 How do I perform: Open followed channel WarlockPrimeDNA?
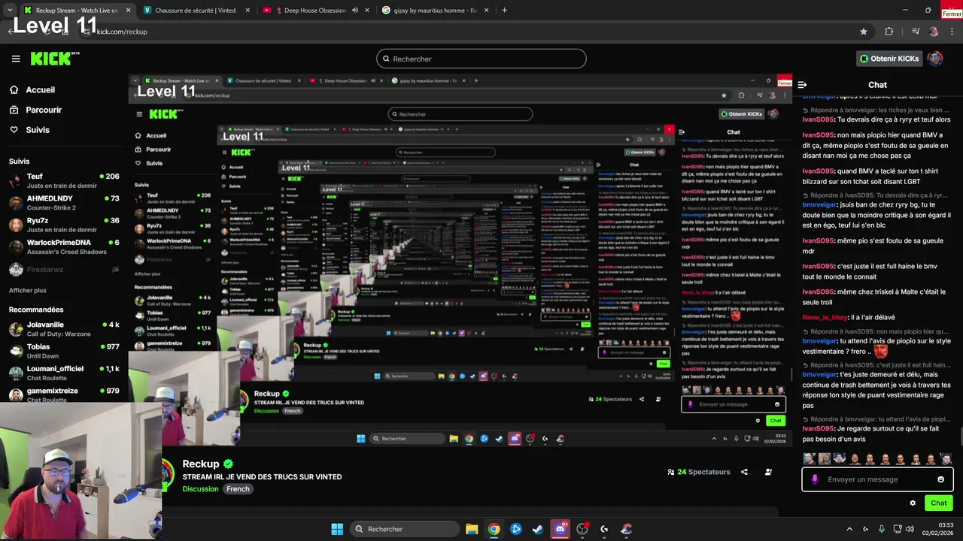click(64, 246)
